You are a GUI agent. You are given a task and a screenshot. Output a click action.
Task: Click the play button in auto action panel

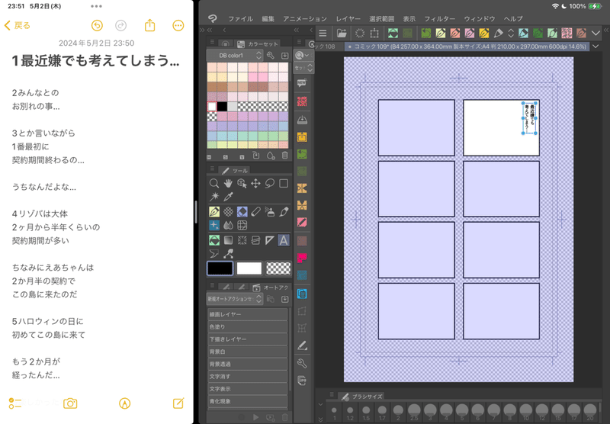pos(255,417)
